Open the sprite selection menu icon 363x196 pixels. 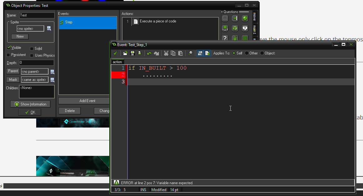pos(49,28)
